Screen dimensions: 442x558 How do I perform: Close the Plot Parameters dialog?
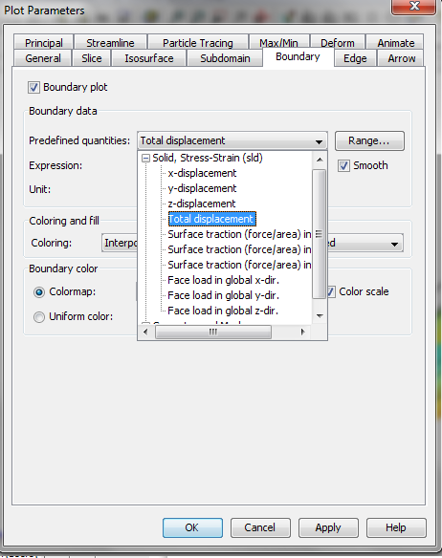pyautogui.click(x=413, y=7)
